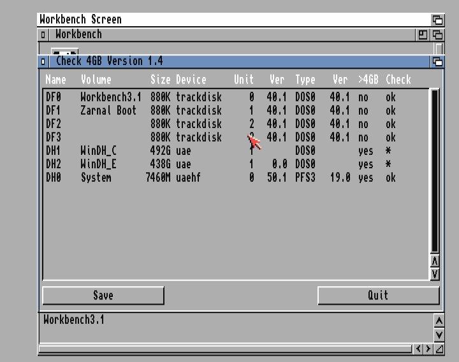
Task: Click the >4GB column header
Action: 368,80
